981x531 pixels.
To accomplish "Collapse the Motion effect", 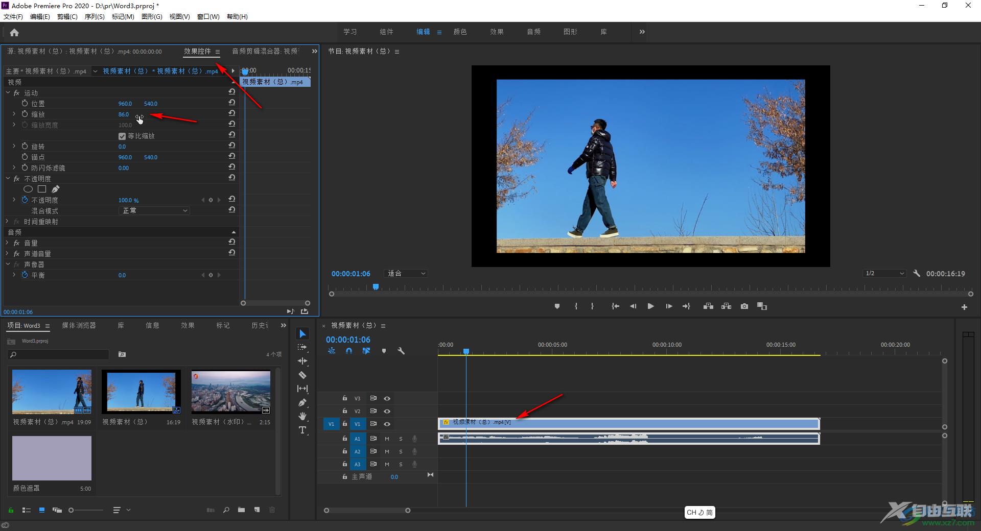I will click(x=8, y=92).
